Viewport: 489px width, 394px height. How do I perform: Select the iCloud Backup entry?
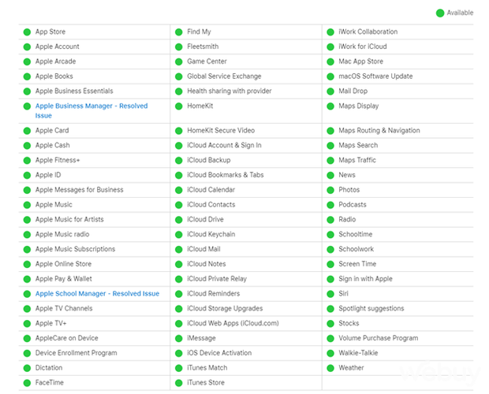[x=209, y=160]
